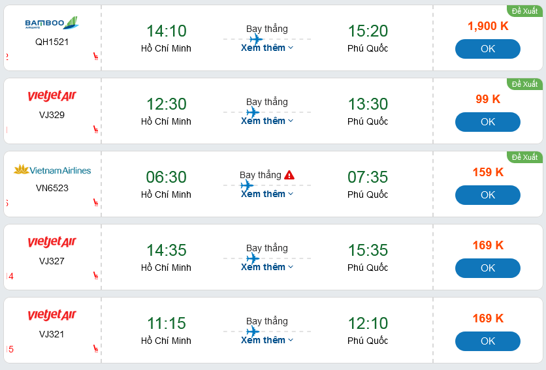Expand Xem thêm for the 12:30 flight
Screen dimensions: 546x370
pyautogui.click(x=267, y=121)
